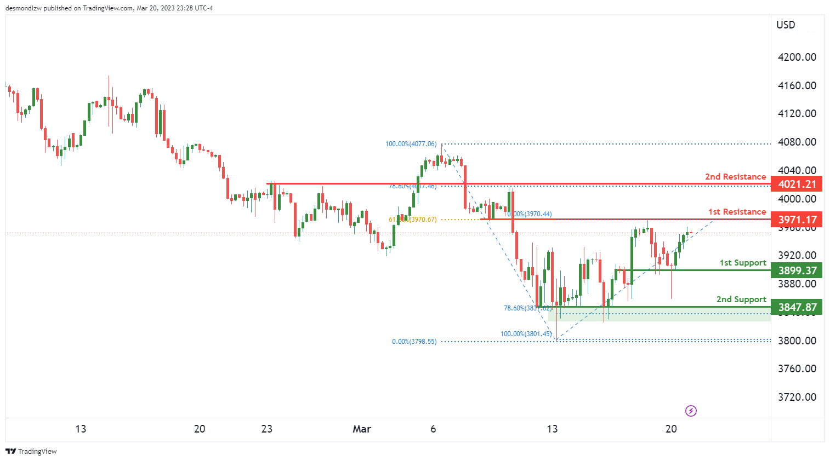
Task: Click the green 3899.37 price tag
Action: [797, 270]
